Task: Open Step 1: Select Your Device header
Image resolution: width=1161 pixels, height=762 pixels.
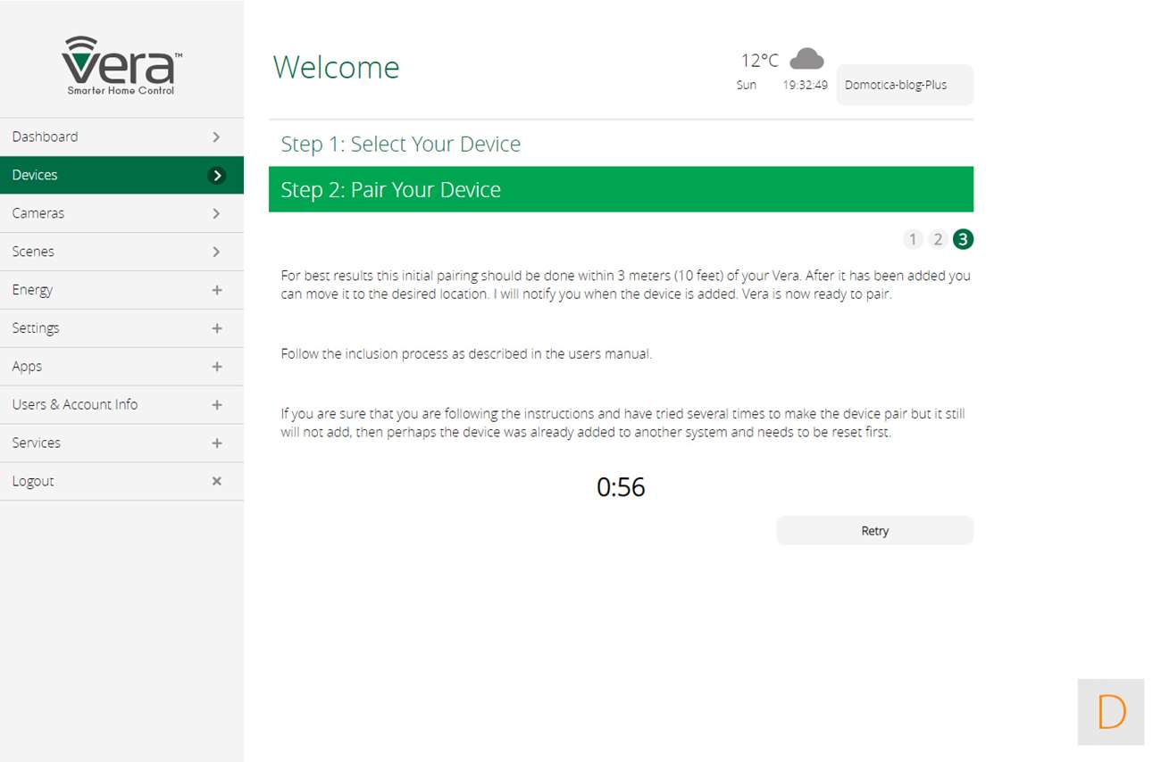Action: (400, 145)
